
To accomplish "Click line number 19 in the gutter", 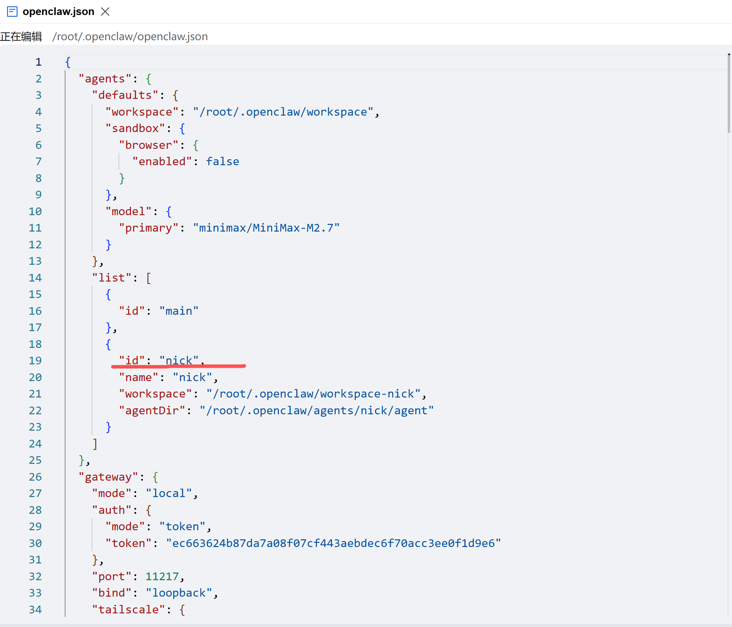I will [x=35, y=361].
